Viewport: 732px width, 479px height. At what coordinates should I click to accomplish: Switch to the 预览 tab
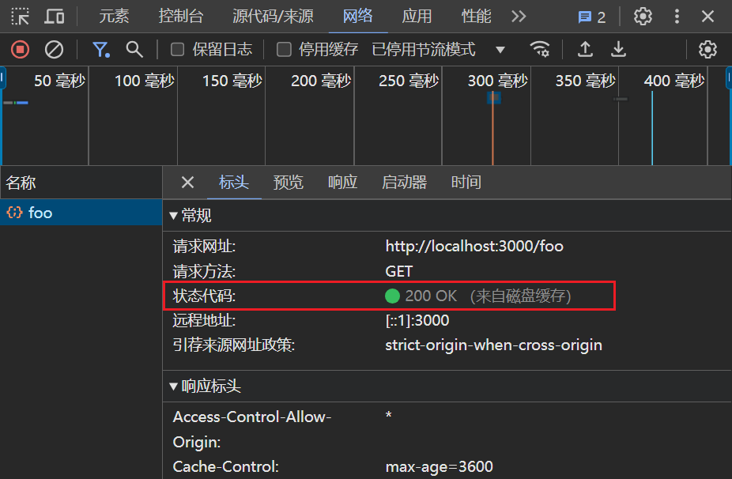288,183
